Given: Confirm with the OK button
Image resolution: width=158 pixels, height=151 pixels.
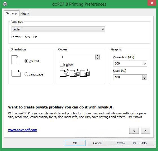Looking at the screenshot, I should 75,143.
